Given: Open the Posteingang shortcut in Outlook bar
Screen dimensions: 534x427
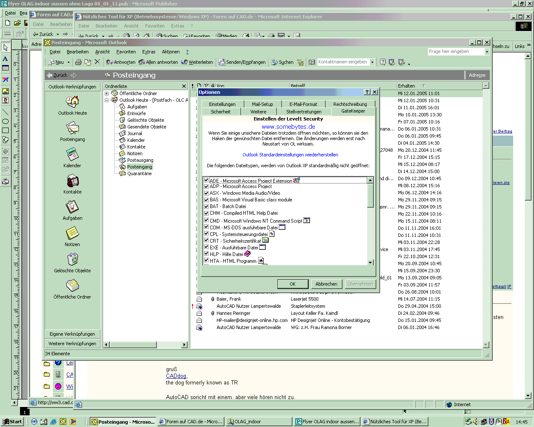Looking at the screenshot, I should coord(73,128).
